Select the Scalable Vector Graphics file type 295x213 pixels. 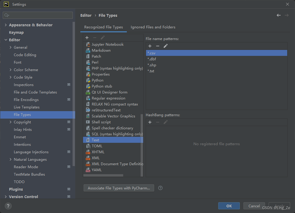[x=113, y=116]
